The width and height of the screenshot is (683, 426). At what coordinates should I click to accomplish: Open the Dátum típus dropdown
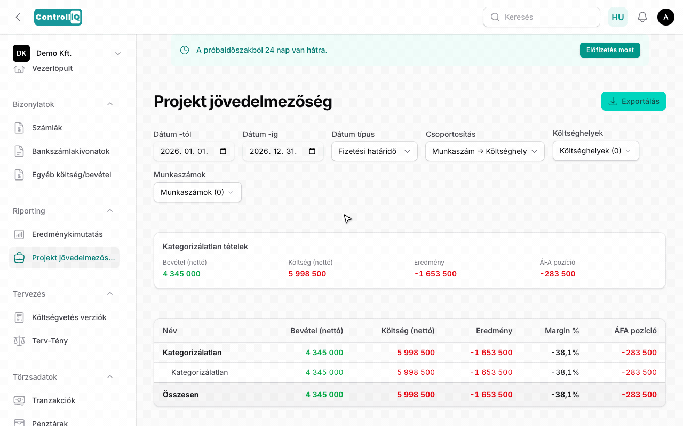tap(375, 151)
